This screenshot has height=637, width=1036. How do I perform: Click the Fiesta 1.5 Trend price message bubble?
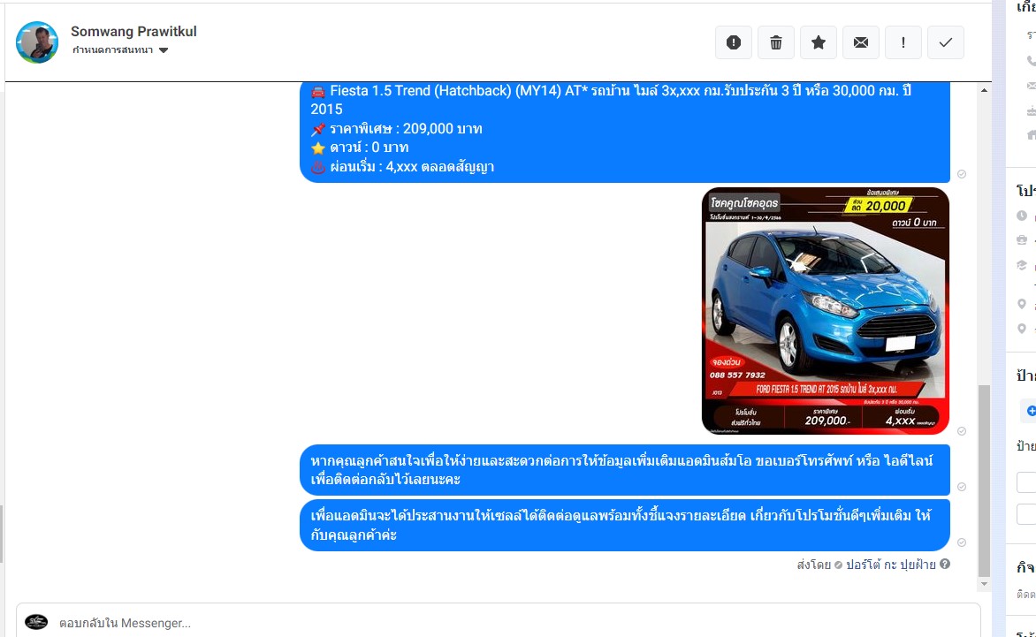tap(624, 129)
